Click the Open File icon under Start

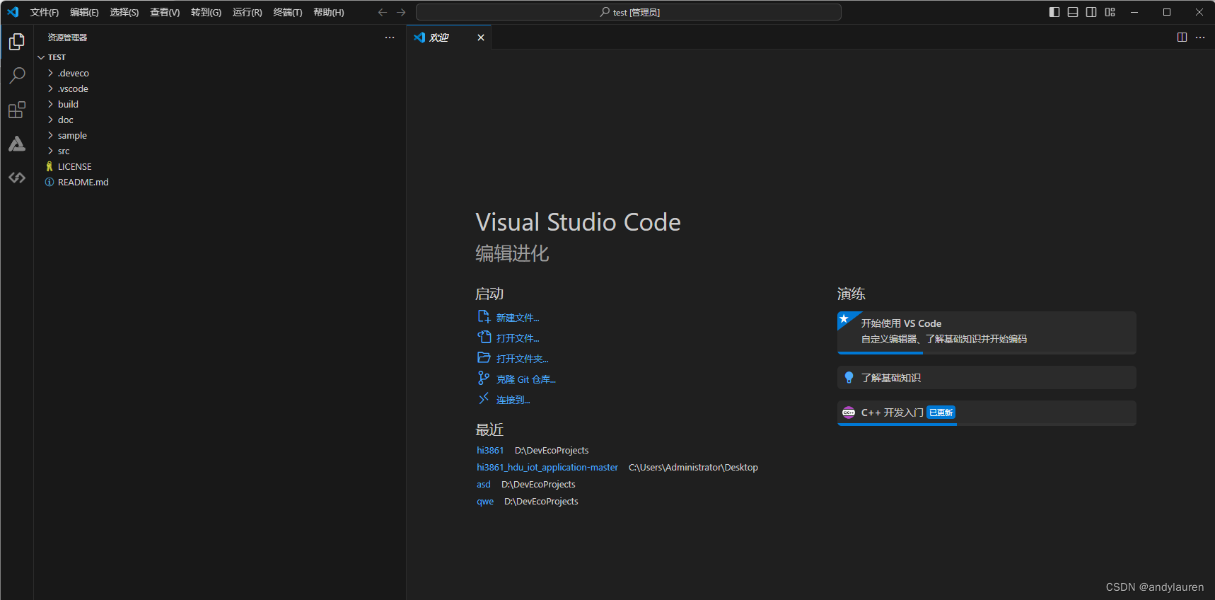pyautogui.click(x=484, y=337)
